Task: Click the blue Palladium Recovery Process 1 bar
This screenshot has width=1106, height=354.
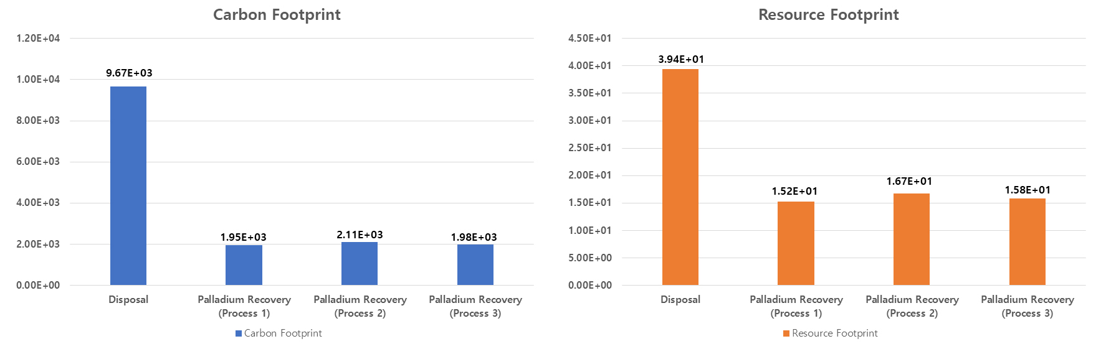Action: pyautogui.click(x=244, y=265)
